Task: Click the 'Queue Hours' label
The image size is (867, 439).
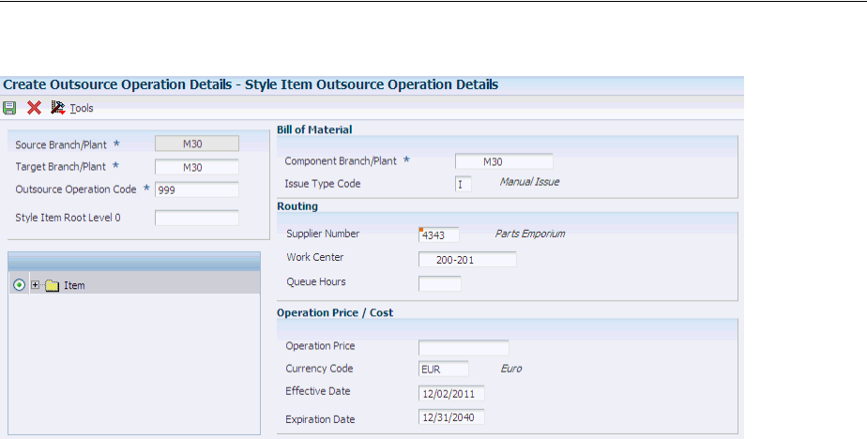Action: point(315,282)
